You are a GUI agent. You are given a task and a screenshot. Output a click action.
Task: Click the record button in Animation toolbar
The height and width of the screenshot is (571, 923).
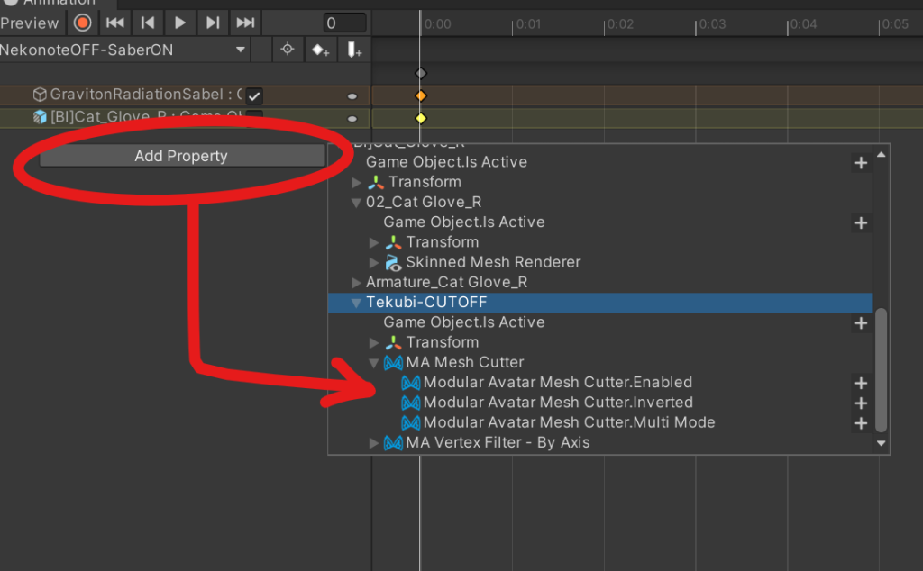(82, 23)
